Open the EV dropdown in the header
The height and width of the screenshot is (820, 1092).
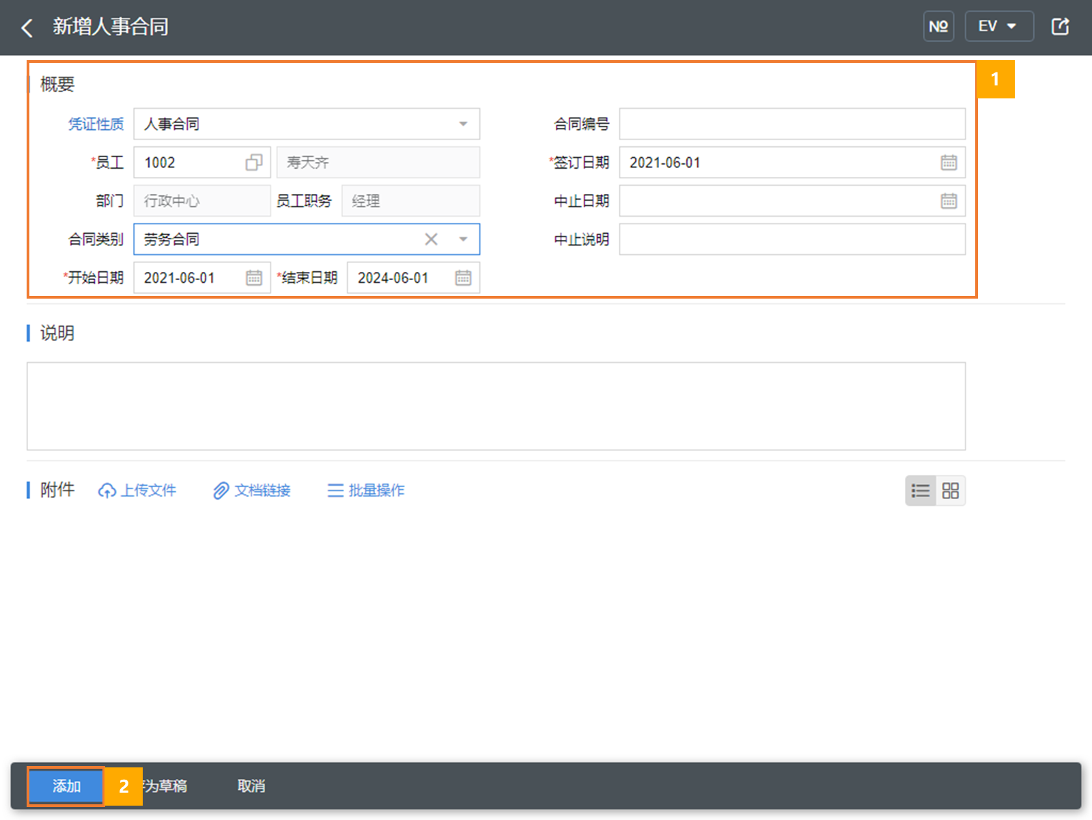998,27
